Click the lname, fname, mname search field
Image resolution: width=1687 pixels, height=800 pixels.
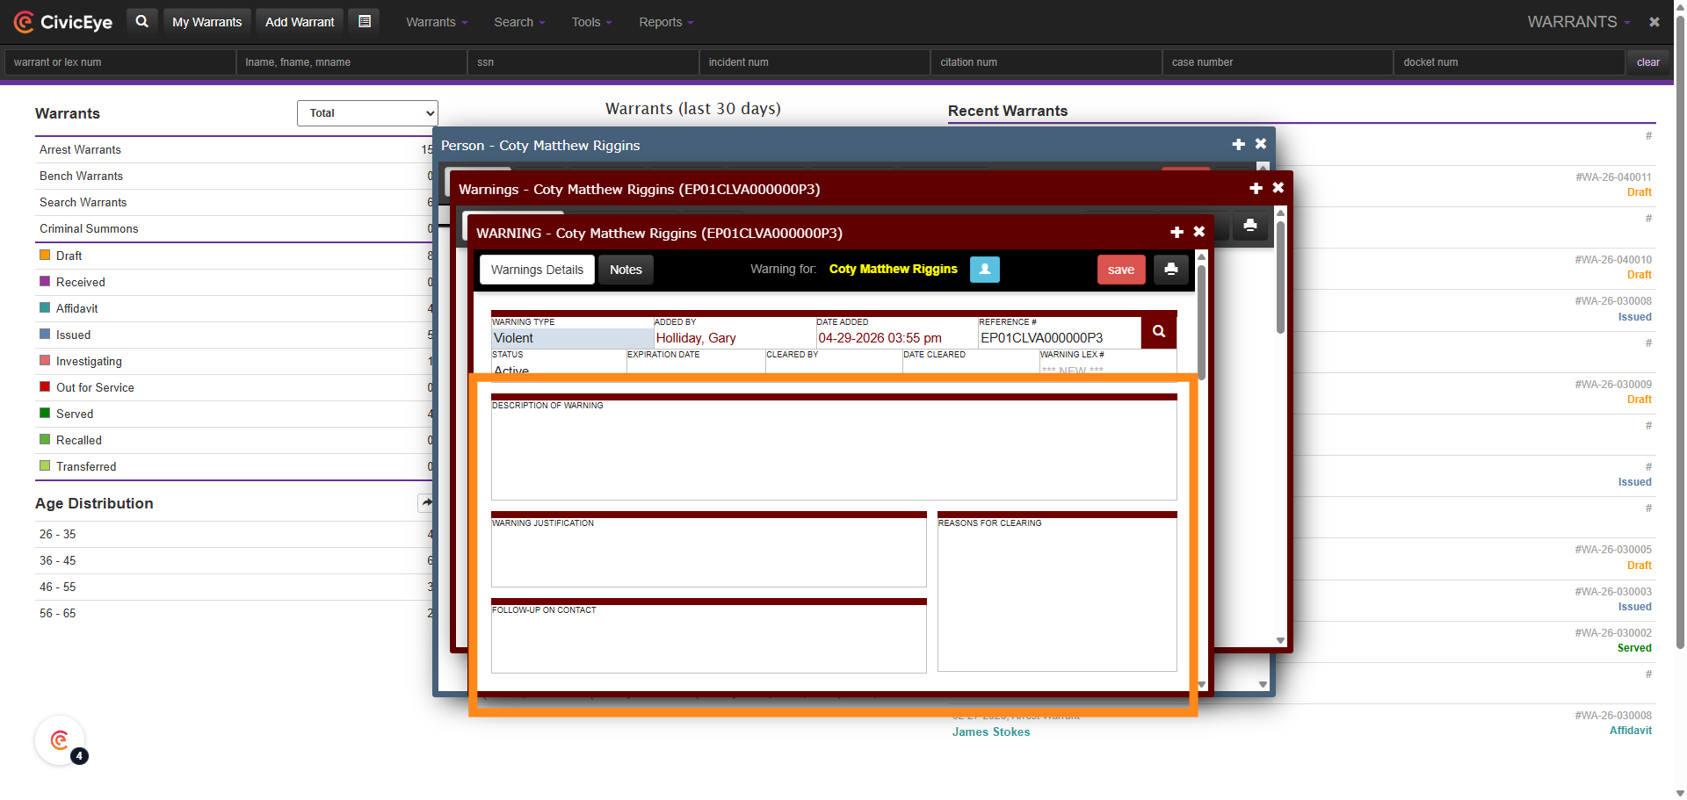351,62
